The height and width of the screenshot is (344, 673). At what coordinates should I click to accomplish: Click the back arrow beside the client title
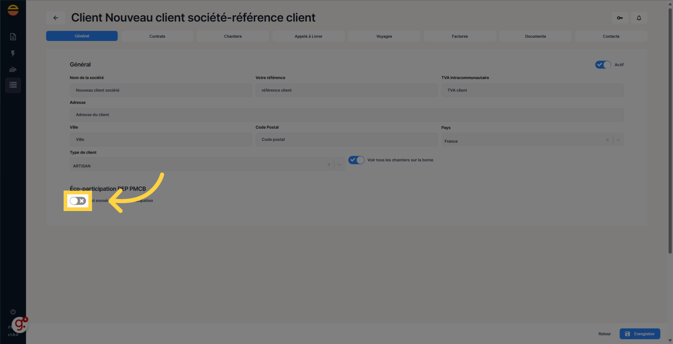(x=56, y=18)
